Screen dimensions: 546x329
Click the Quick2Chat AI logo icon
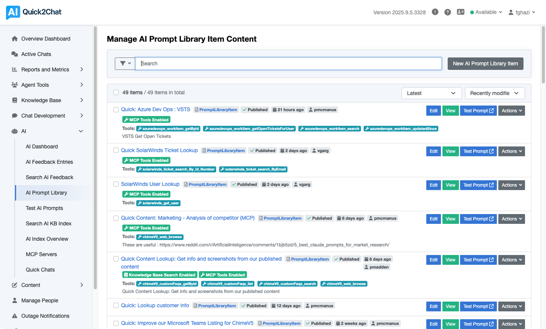(x=13, y=12)
